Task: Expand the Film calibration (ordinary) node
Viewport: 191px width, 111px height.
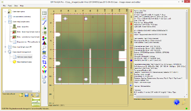Action: tap(5, 17)
